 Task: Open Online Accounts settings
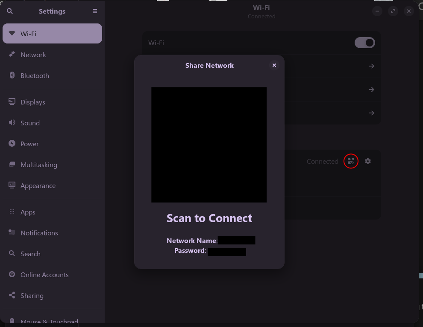pyautogui.click(x=44, y=275)
